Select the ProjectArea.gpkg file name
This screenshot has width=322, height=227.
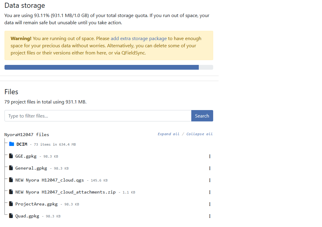click(x=36, y=204)
